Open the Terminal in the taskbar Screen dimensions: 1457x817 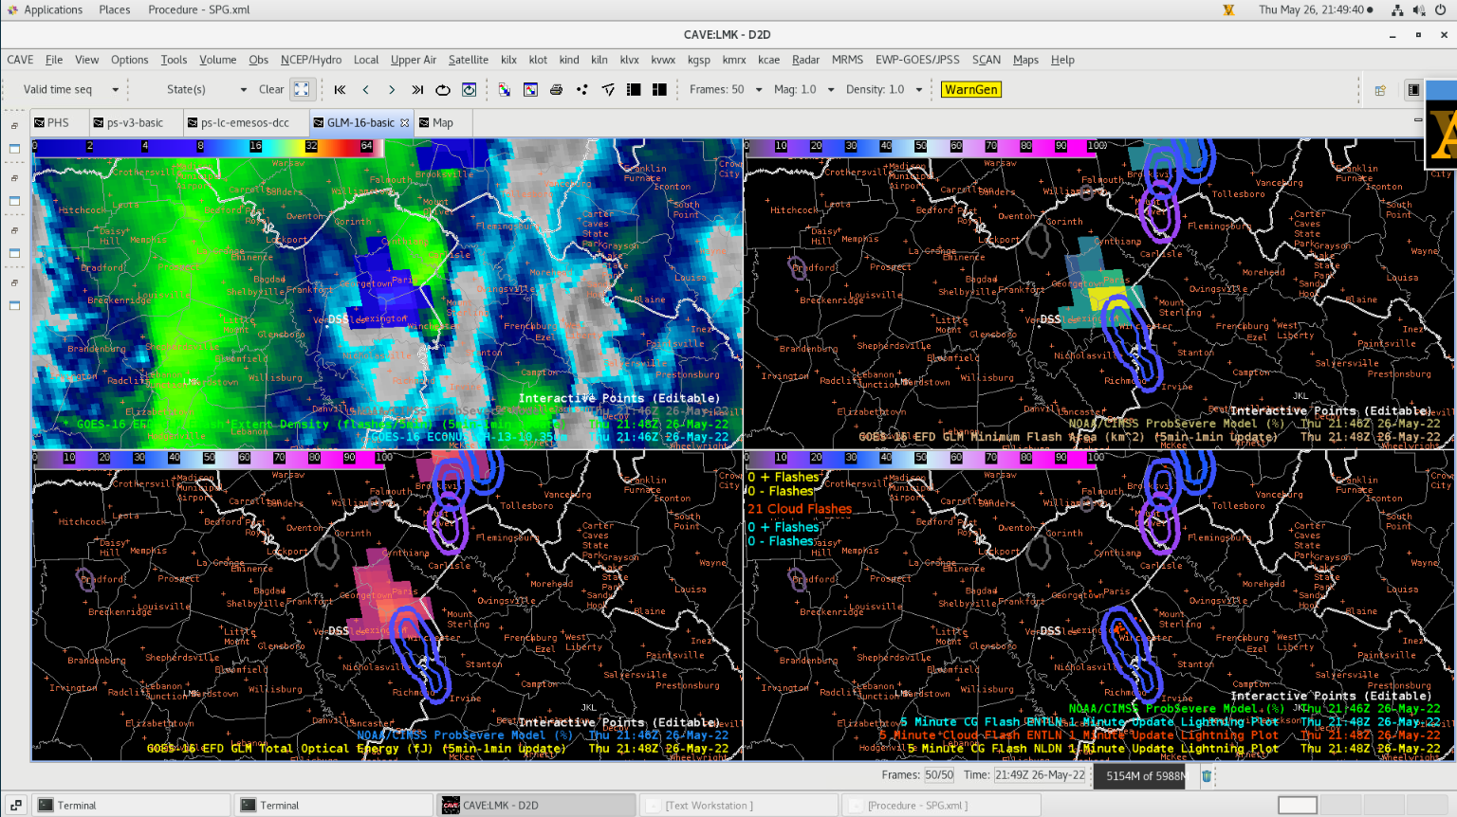click(x=77, y=806)
